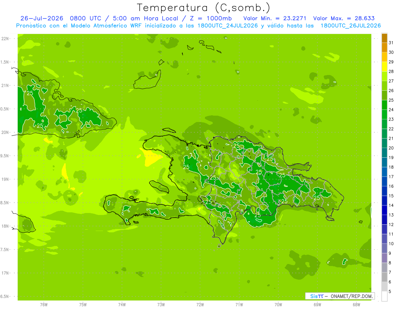The image size is (400, 309).
Task: Click the '15' value on the color legend
Action: 391,196
